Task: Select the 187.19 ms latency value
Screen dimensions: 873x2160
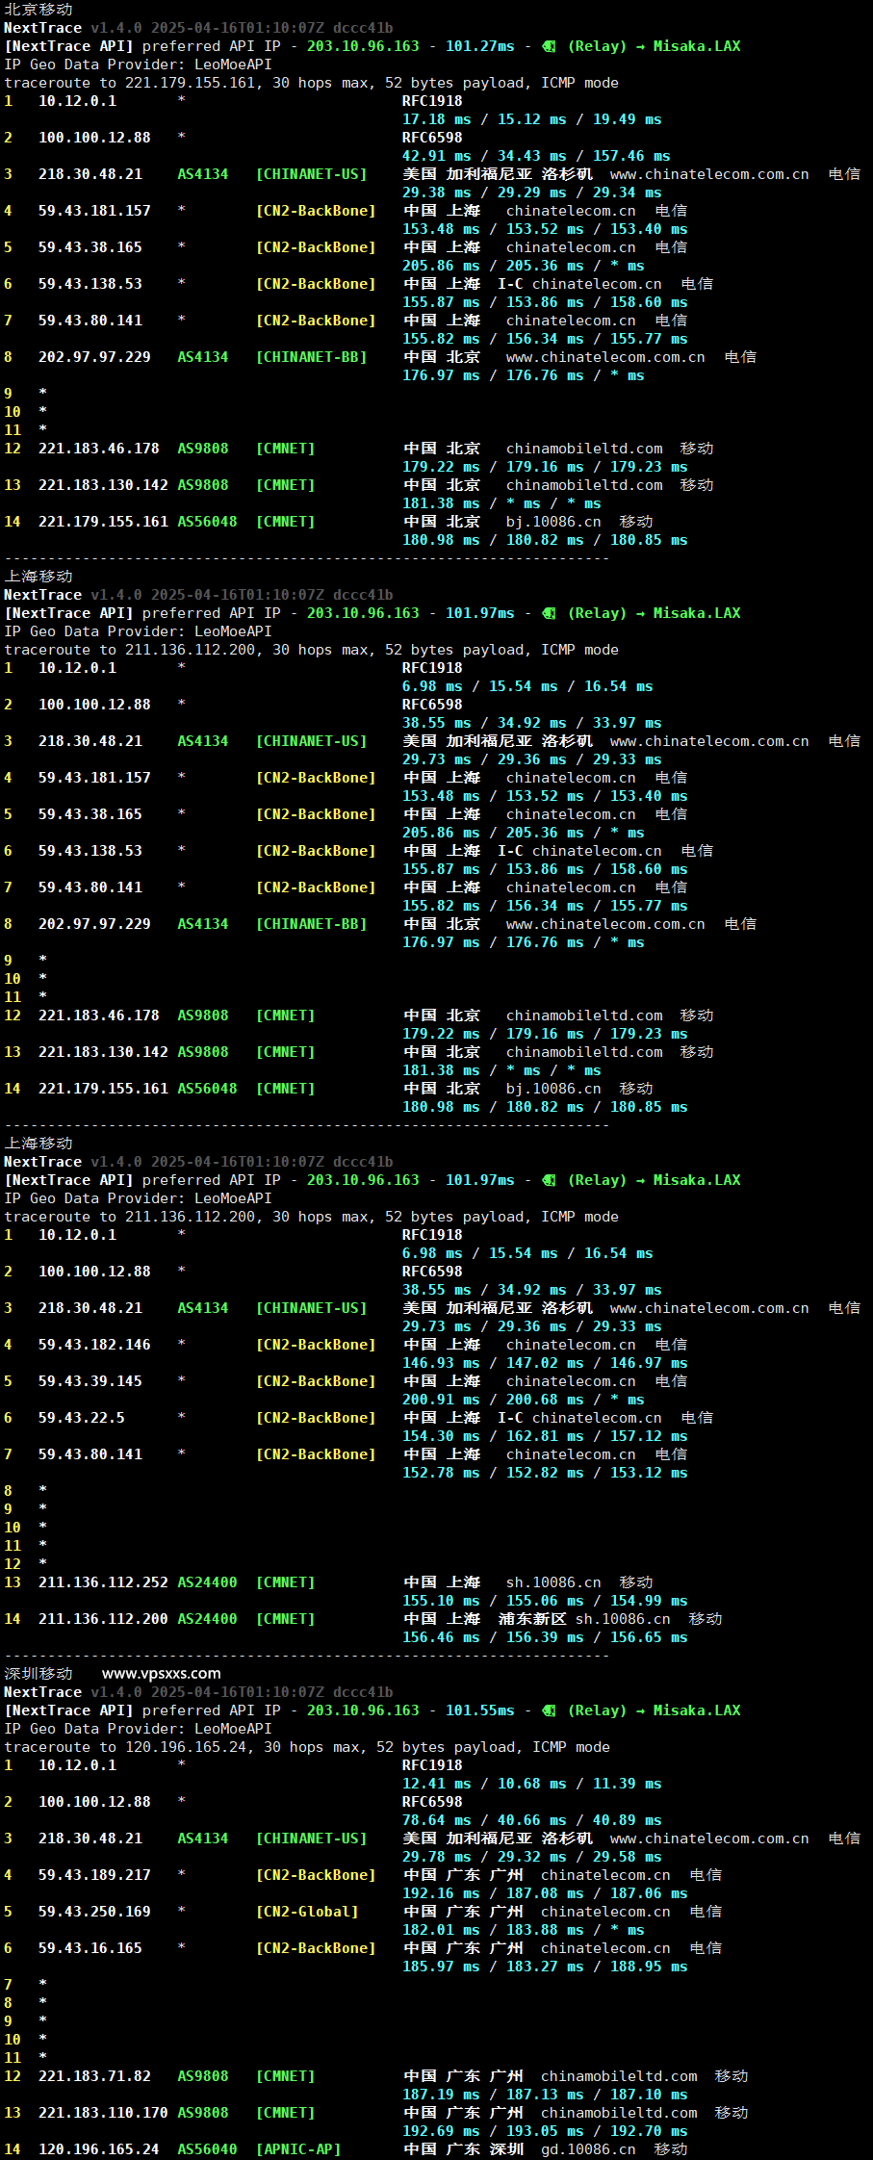Action: (441, 2095)
